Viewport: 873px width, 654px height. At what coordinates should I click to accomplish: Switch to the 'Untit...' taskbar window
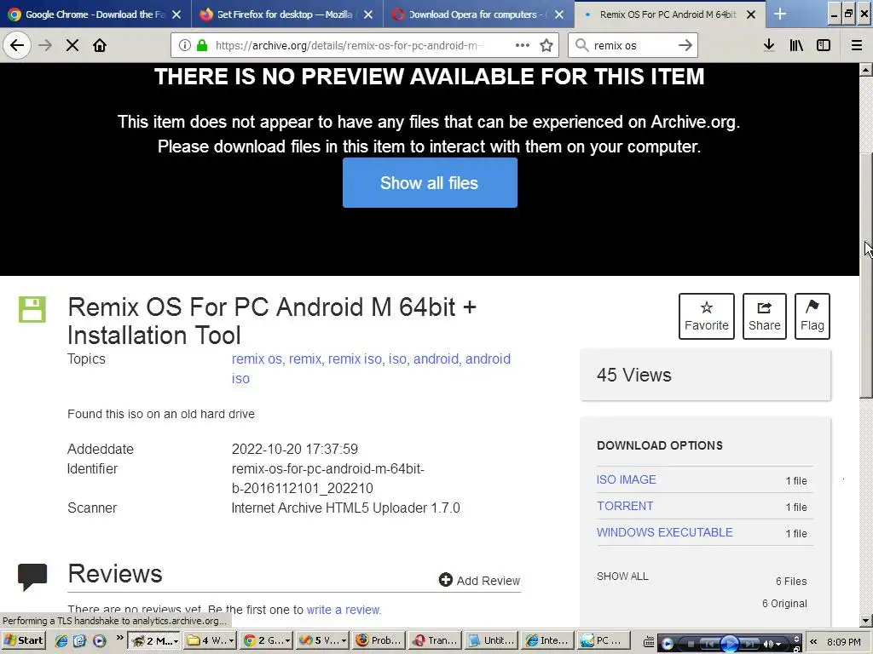492,640
